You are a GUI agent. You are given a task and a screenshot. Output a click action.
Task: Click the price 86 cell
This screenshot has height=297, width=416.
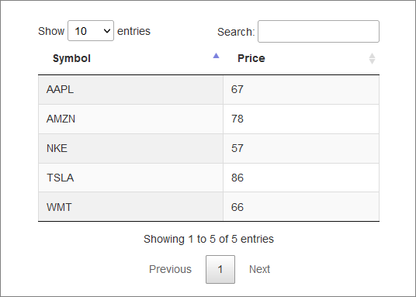(301, 178)
